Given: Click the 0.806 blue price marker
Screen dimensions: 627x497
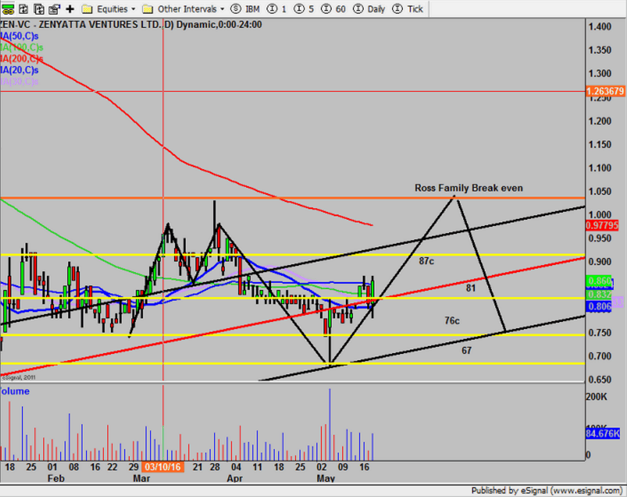Looking at the screenshot, I should (599, 307).
